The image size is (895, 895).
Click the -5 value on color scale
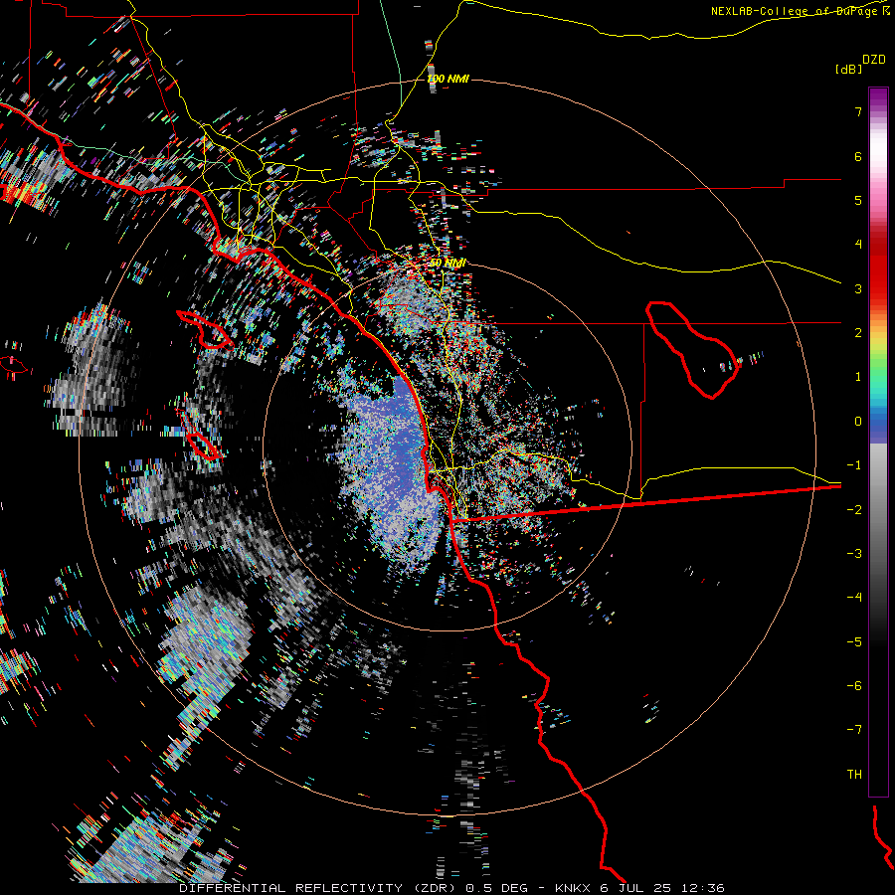[x=854, y=642]
